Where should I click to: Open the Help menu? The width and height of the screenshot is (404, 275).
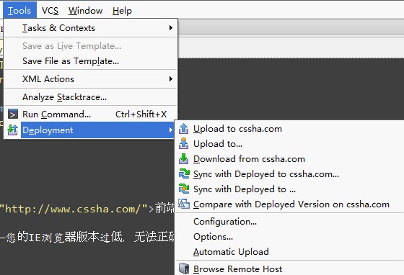click(x=122, y=11)
